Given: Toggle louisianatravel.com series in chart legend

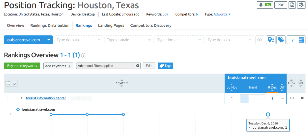Looking at the screenshot, I should [36, 109].
